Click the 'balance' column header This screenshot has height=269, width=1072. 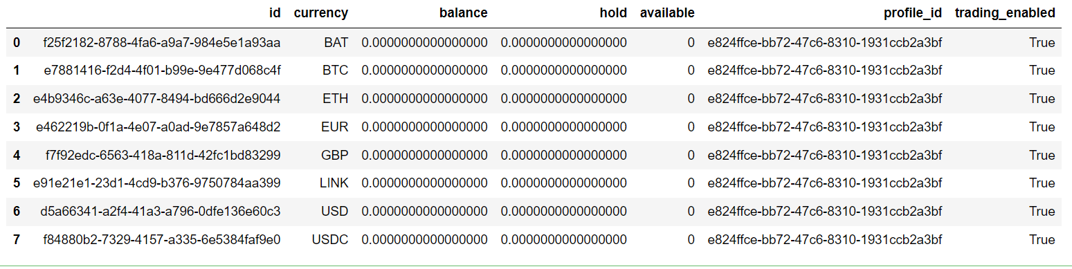coord(464,12)
